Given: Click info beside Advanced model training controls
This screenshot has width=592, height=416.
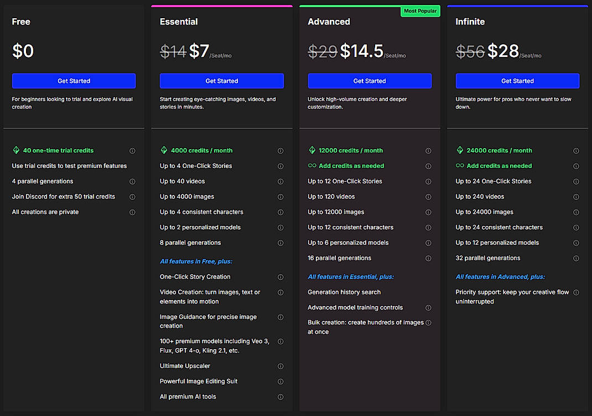Looking at the screenshot, I should (428, 307).
